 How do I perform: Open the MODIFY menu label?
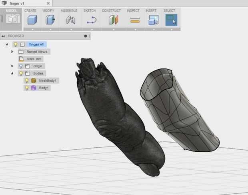point(48,10)
